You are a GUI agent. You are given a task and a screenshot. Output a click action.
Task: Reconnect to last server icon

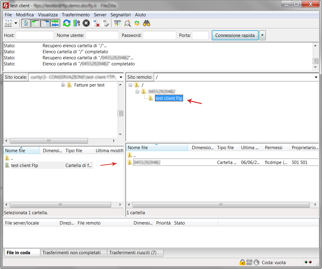click(x=106, y=23)
